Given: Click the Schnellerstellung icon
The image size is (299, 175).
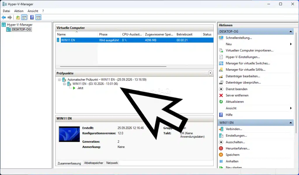Looking at the screenshot, I should (221, 38).
